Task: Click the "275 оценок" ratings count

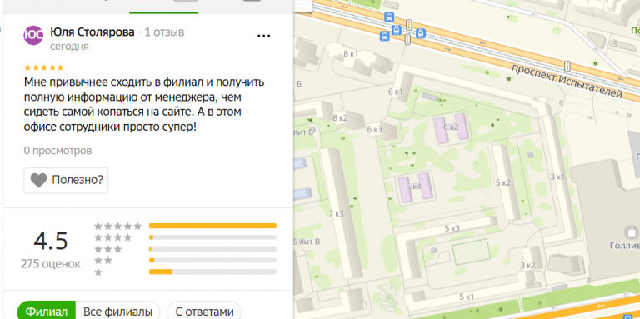Action: [x=51, y=264]
